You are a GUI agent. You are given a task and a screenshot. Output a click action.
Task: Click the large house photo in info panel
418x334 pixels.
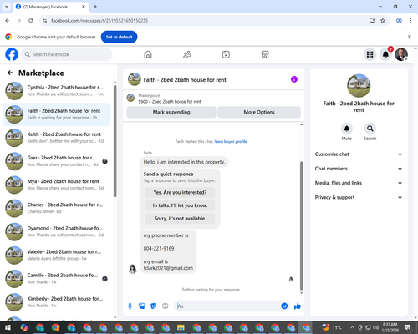359,86
